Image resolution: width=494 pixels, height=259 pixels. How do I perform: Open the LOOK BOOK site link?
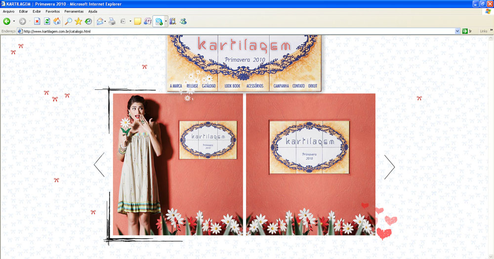click(232, 86)
